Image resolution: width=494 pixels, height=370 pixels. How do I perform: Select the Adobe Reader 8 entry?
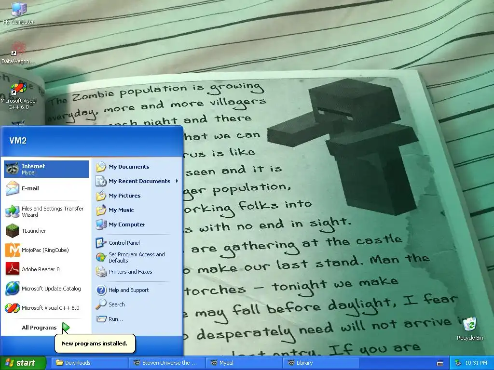tap(46, 269)
